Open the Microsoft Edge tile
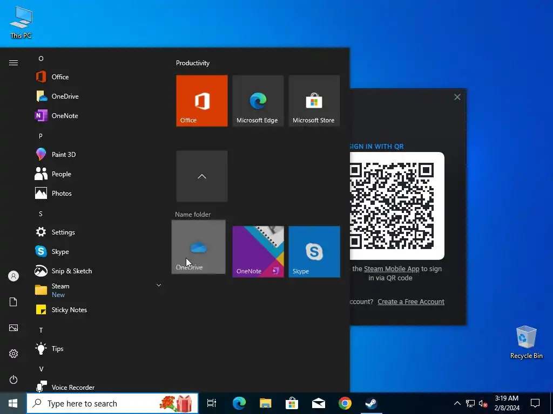Viewport: 553px width, 414px height. pyautogui.click(x=258, y=101)
